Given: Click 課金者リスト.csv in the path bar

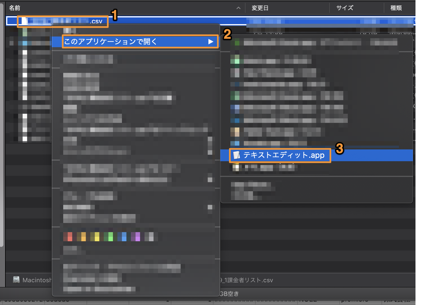Looking at the screenshot, I should [246, 280].
